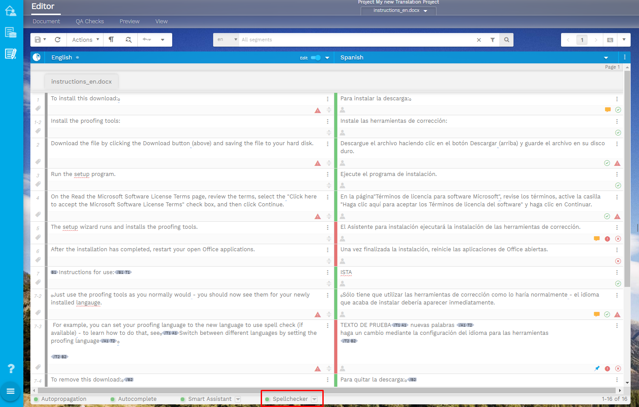
Task: Expand the Spellchecker options arrow
Action: (314, 399)
